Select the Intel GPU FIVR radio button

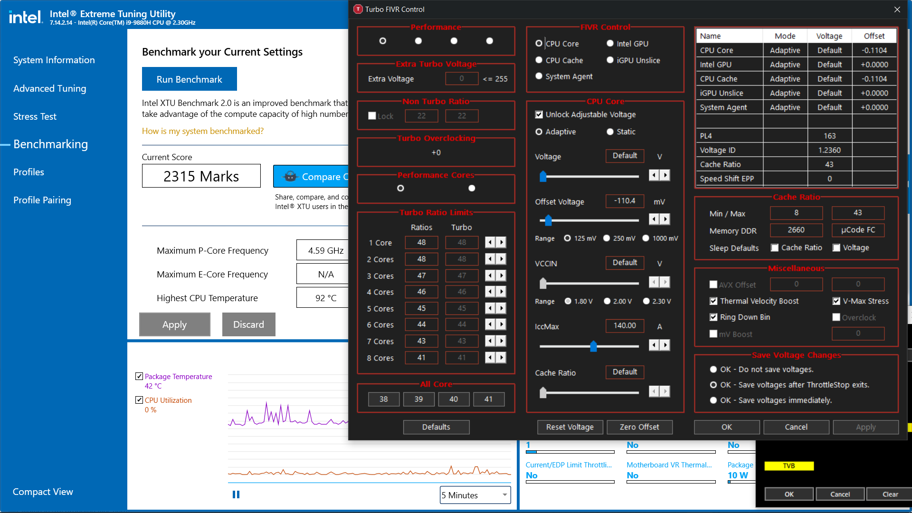coord(610,43)
